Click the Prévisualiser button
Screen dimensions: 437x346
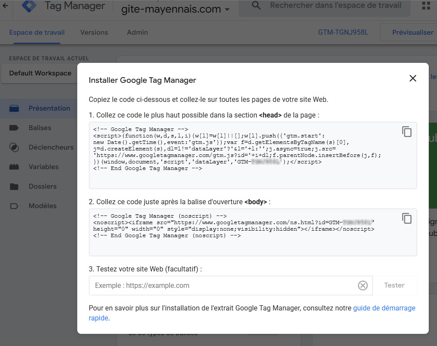point(412,33)
